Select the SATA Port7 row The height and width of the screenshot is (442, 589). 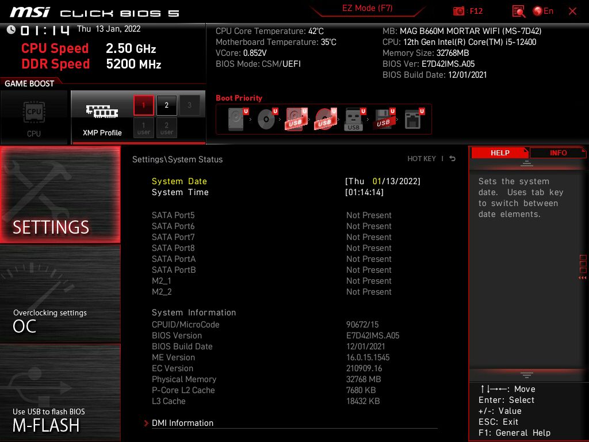pos(272,237)
